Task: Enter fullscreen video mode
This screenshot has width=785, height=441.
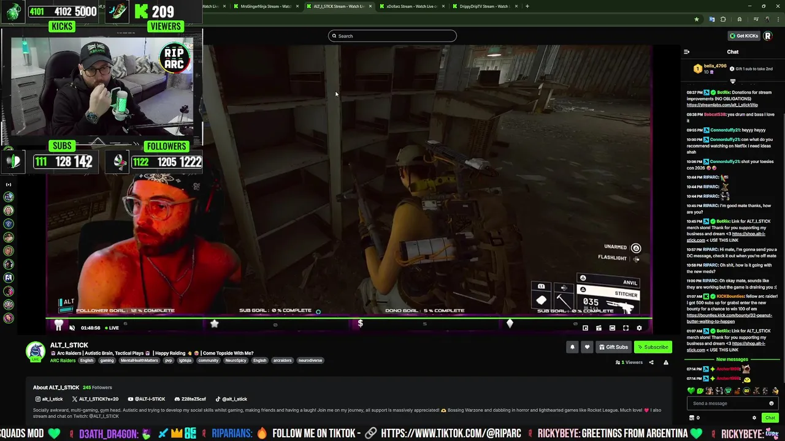Action: 626,328
